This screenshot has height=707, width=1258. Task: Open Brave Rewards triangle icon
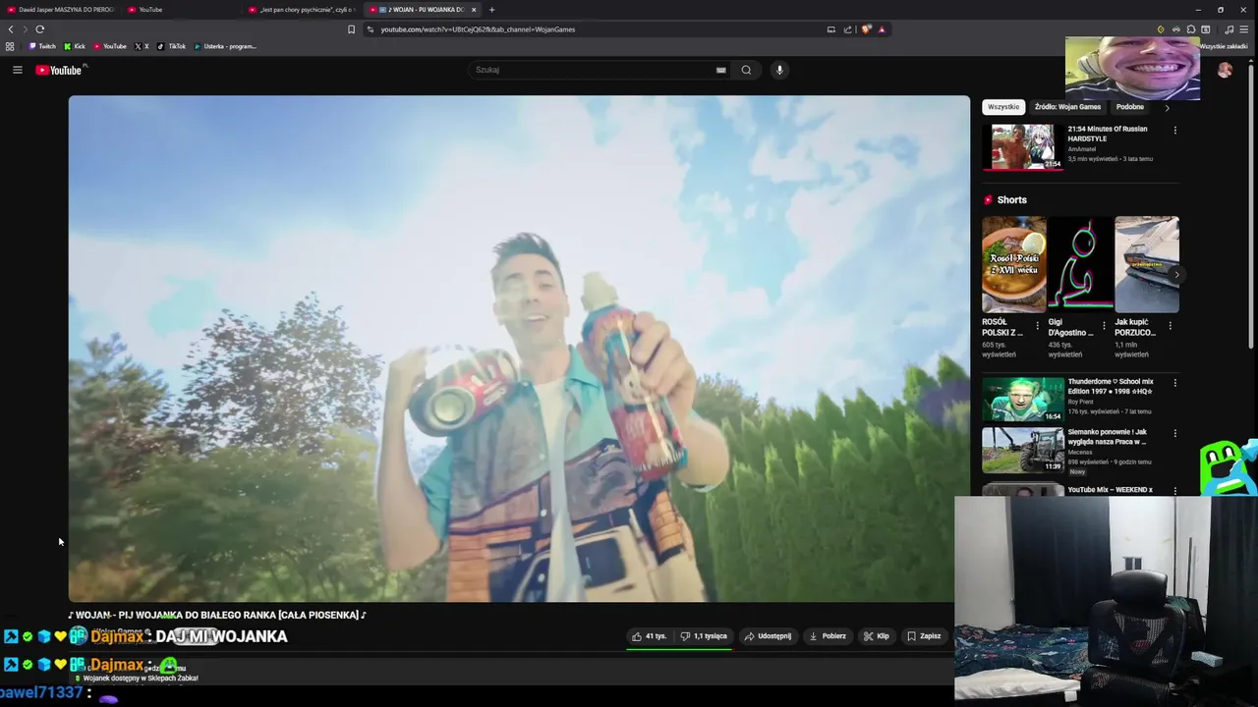coord(882,29)
